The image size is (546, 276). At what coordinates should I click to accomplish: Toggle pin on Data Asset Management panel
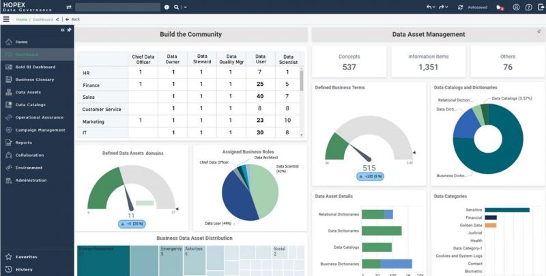coord(538,31)
